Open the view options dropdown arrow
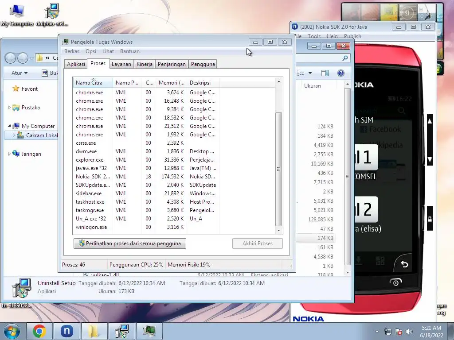Viewport: 454px width, 340px height. [x=310, y=73]
